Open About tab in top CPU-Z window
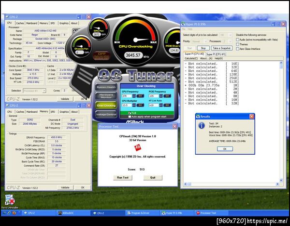This screenshot has width=290, height=226. (74, 23)
